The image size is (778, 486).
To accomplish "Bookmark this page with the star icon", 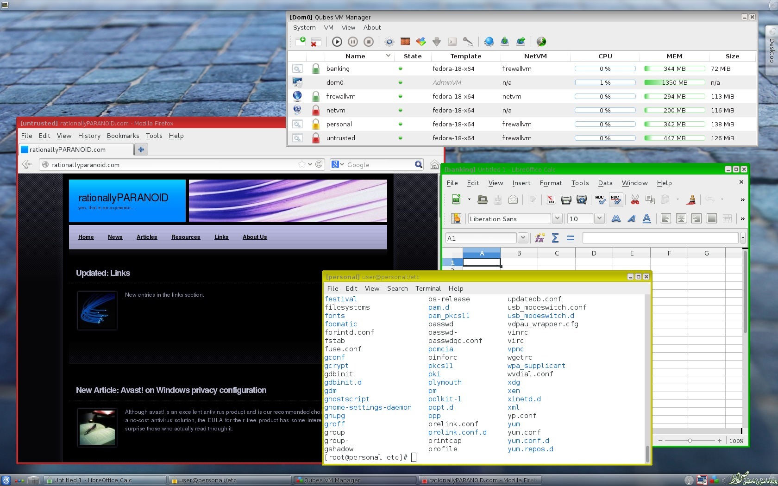I will (x=302, y=164).
